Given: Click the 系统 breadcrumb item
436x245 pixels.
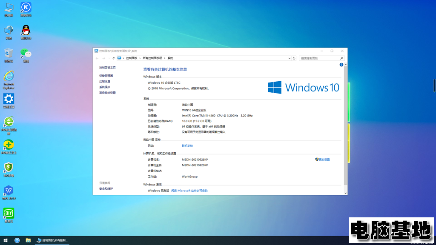Looking at the screenshot, I should point(170,58).
